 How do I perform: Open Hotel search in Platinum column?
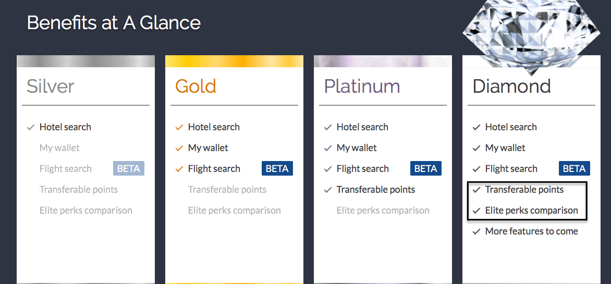click(x=362, y=127)
